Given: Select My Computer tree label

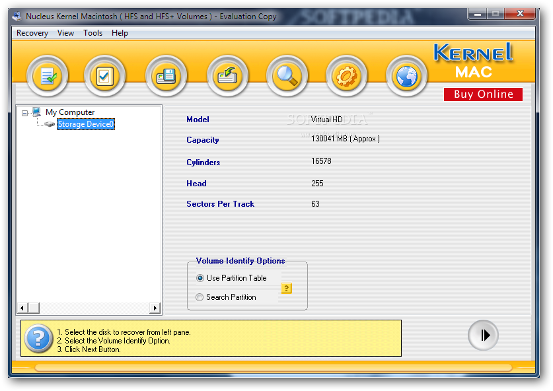Looking at the screenshot, I should pyautogui.click(x=70, y=112).
